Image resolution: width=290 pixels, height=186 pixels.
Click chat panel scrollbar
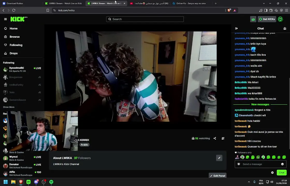(289, 113)
